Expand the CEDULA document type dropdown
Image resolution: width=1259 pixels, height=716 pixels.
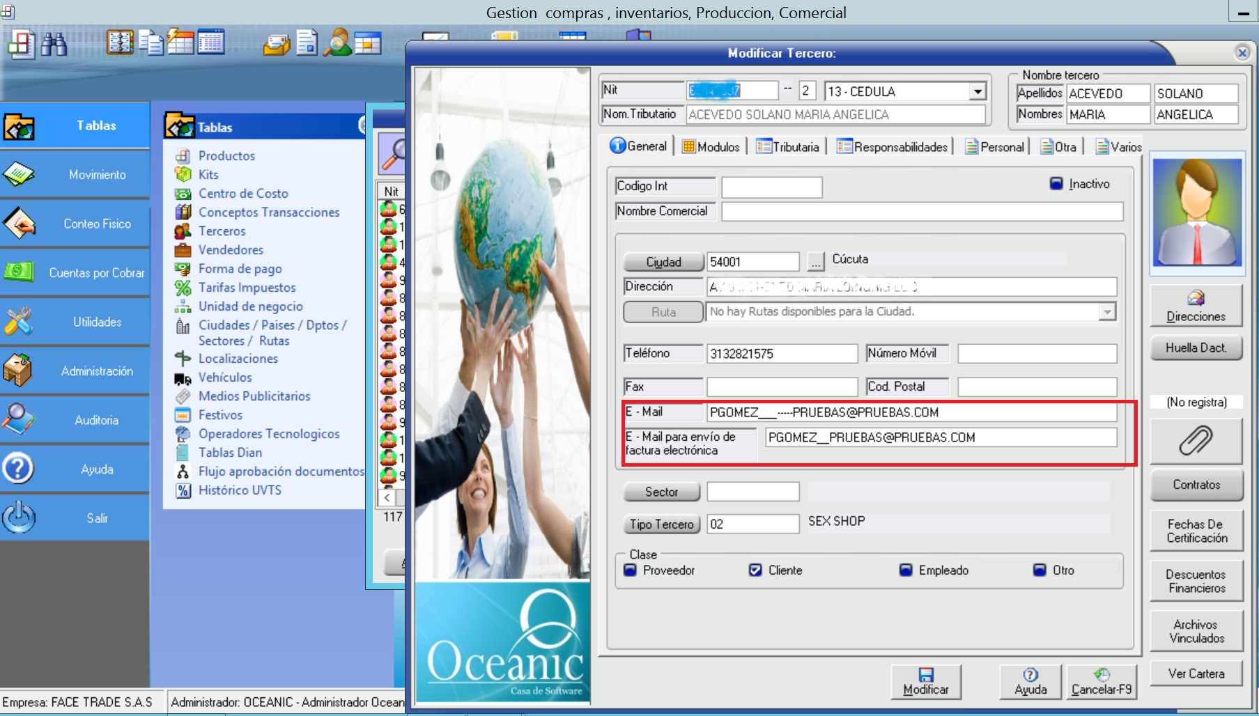click(x=978, y=92)
